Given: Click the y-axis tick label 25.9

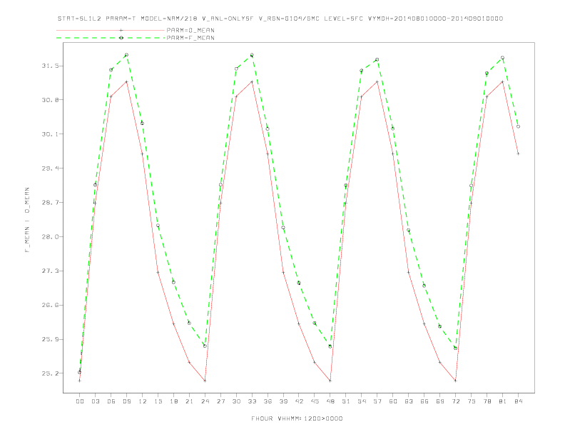Looking at the screenshot, I should click(x=51, y=339).
